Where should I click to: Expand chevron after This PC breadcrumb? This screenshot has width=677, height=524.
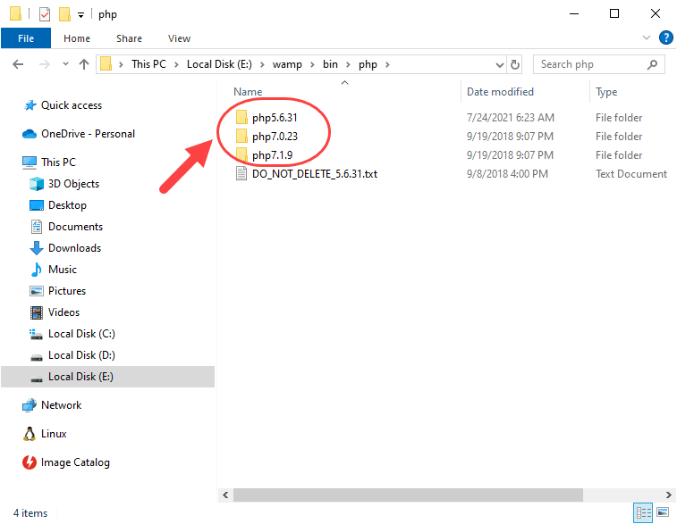(x=176, y=64)
